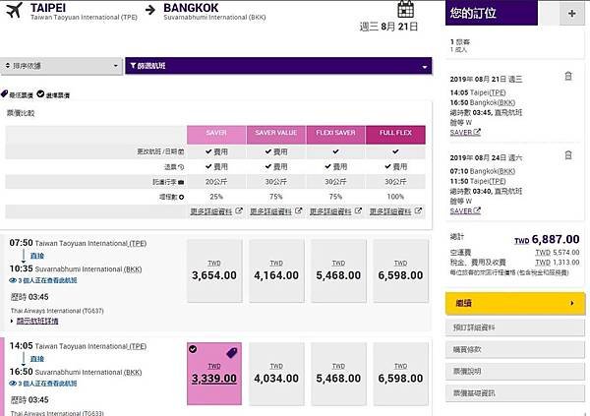Click the 週三 8月21日 date text

point(388,27)
